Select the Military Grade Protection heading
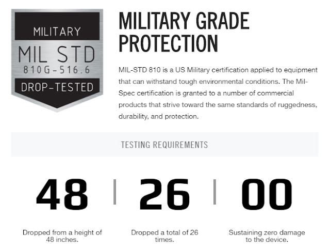Viewport: 330px width, 250px height. click(184, 32)
